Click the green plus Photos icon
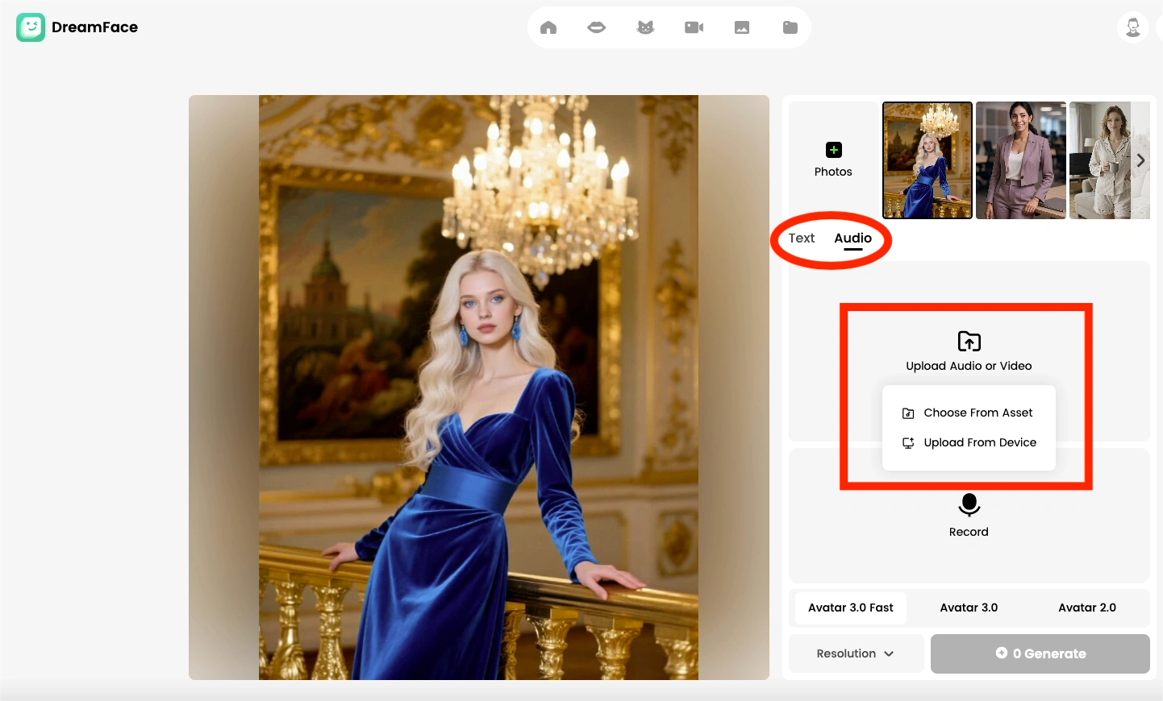 (833, 151)
